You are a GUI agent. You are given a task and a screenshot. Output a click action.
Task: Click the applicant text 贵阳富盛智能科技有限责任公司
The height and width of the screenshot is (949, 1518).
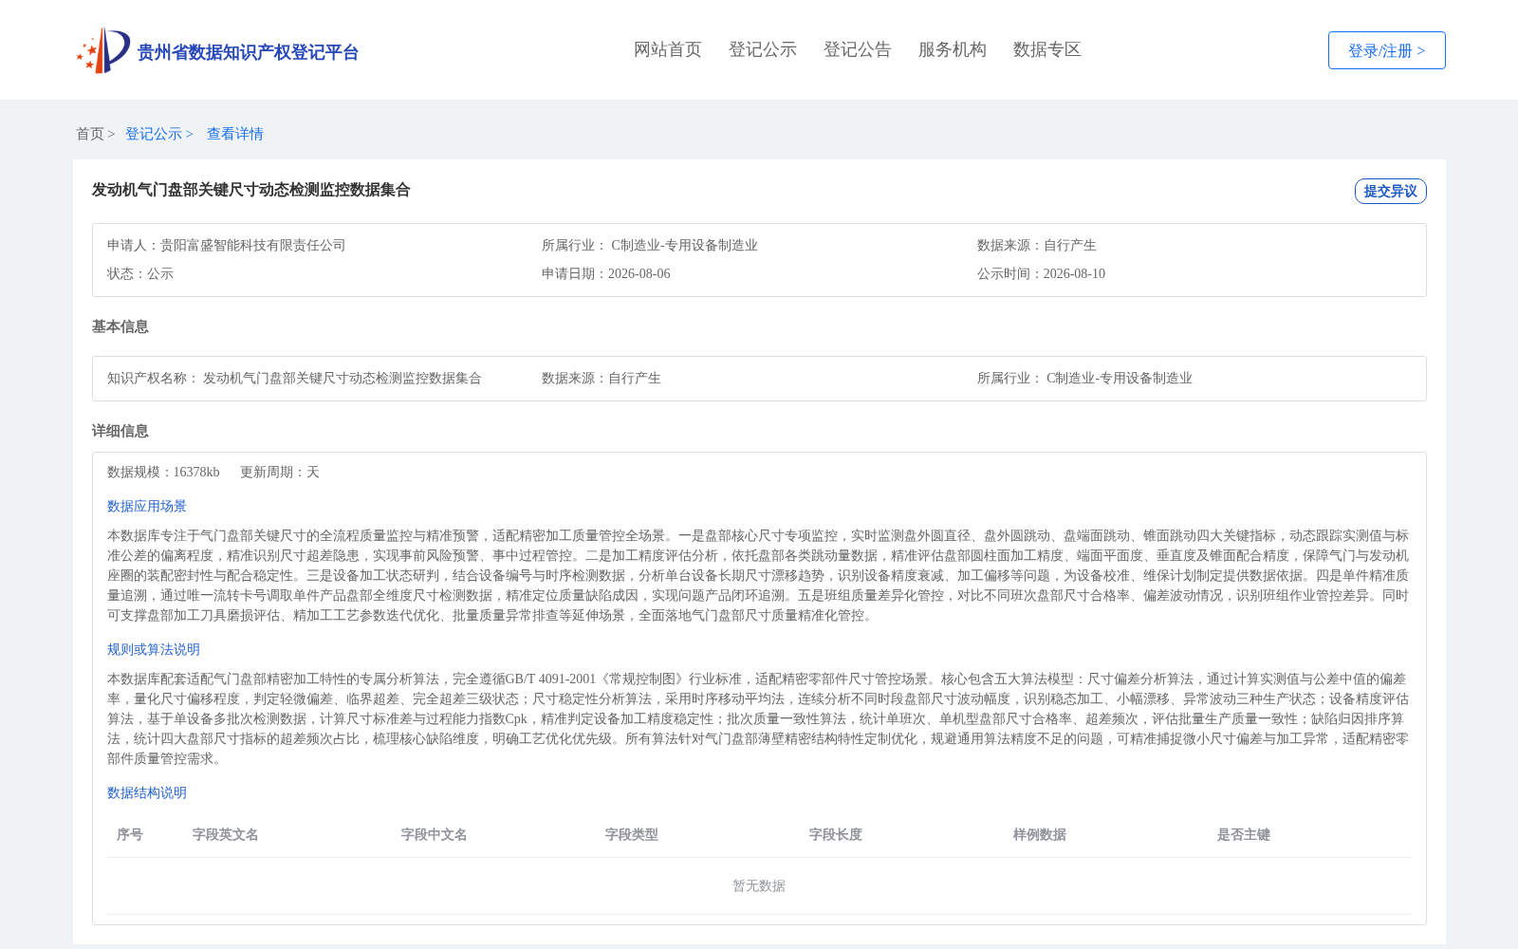(x=252, y=245)
